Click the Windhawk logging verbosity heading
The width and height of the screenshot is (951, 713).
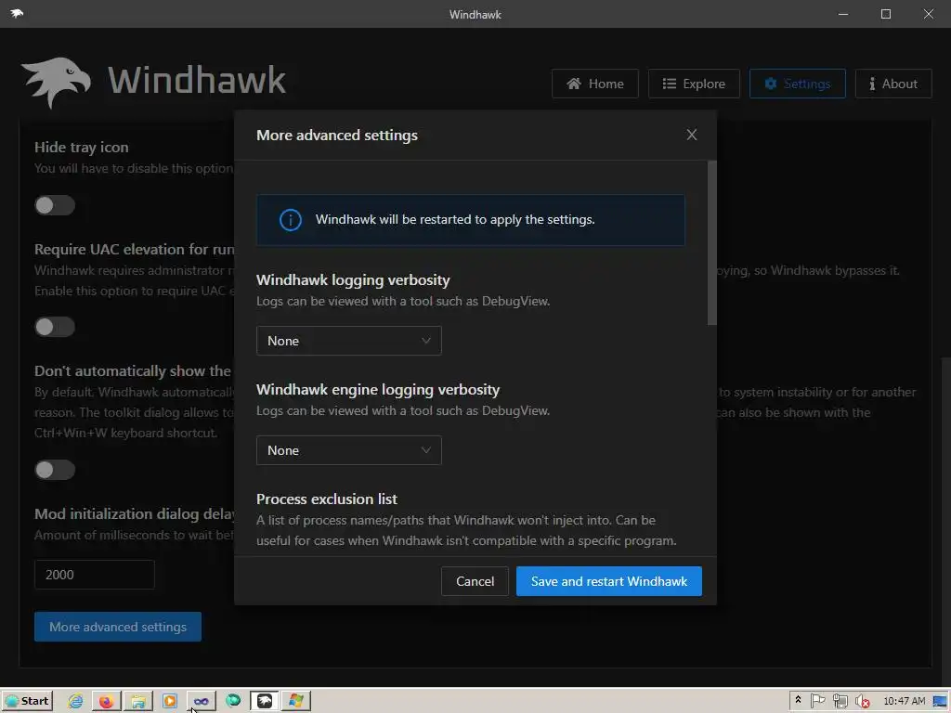coord(353,280)
